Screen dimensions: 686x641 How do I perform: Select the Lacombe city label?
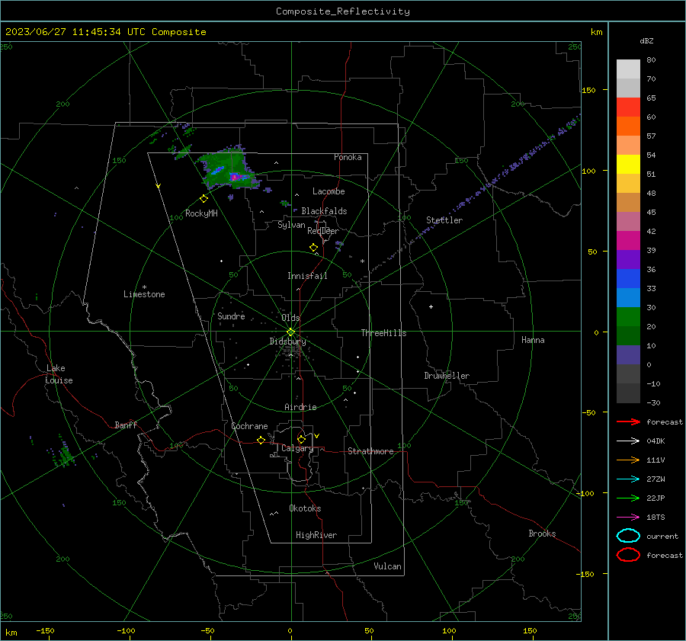point(329,191)
